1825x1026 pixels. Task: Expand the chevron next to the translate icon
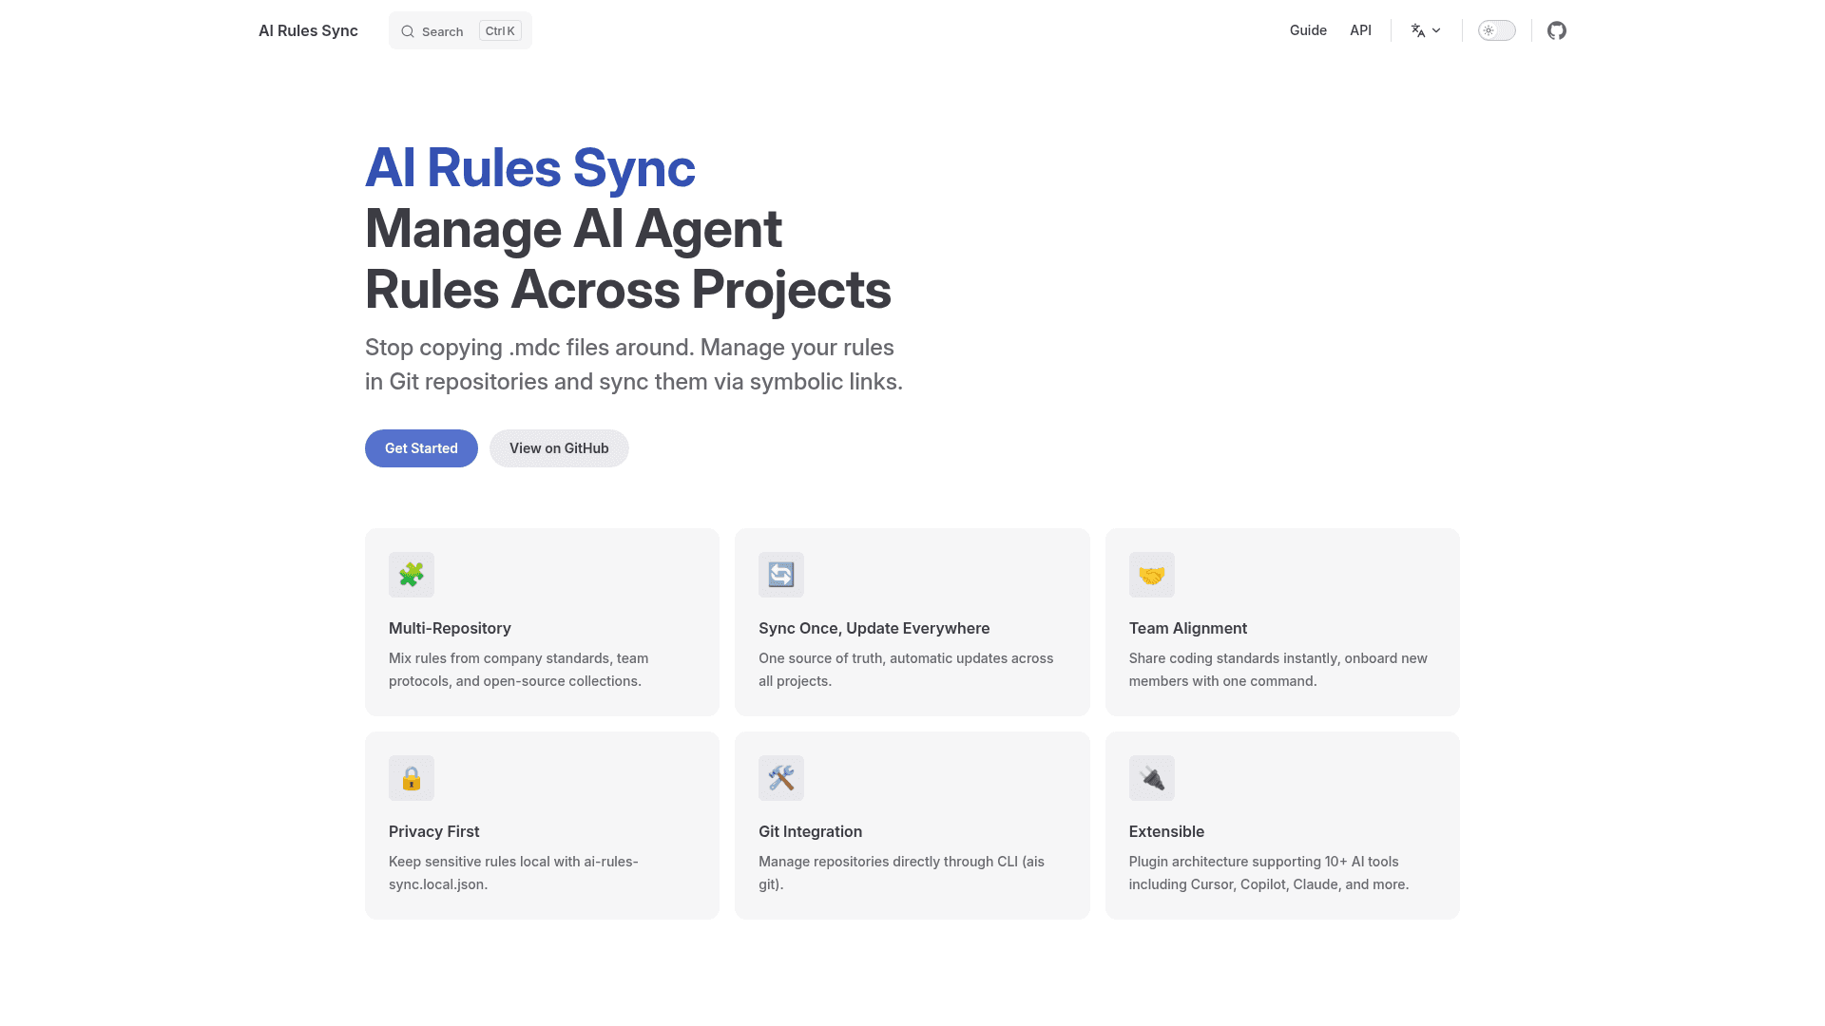(1435, 30)
